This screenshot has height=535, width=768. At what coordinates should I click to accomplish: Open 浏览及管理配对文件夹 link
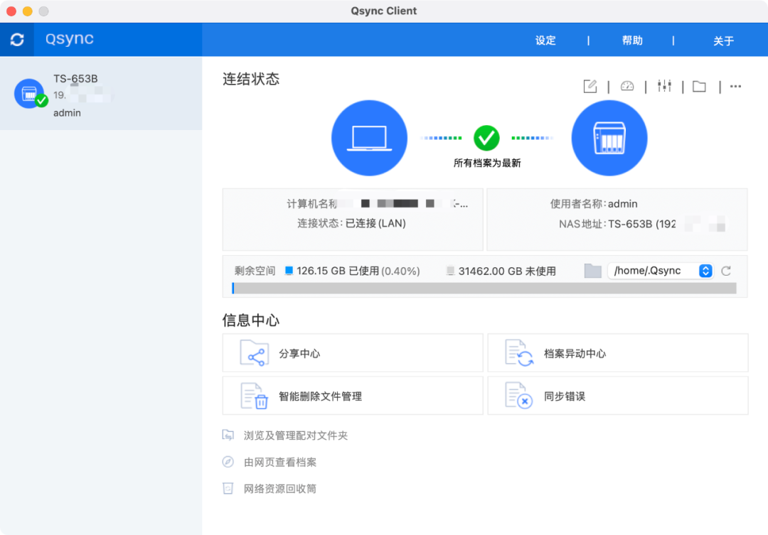(295, 435)
